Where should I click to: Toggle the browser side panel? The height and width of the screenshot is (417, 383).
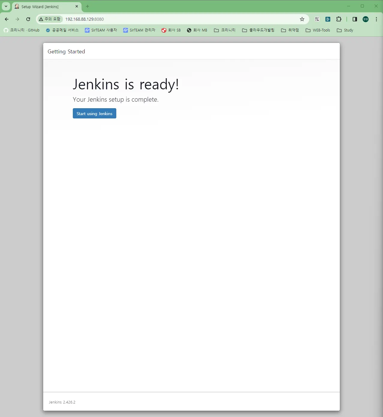[x=355, y=19]
